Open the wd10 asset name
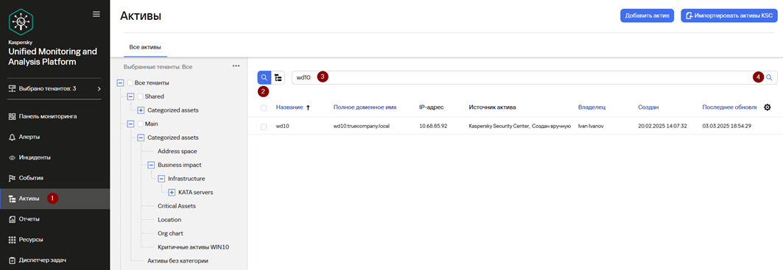Screen dimensions: 783x270 (283, 127)
